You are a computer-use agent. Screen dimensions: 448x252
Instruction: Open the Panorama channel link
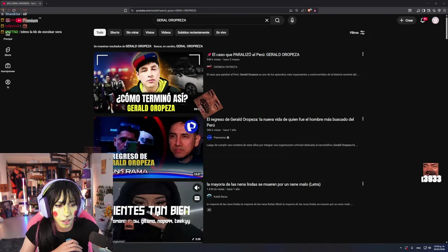(219, 138)
